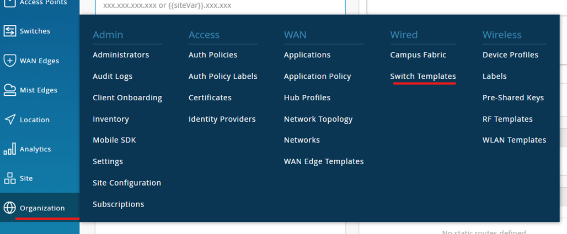The height and width of the screenshot is (234, 567).
Task: Open Labels under Wireless
Action: [x=494, y=76]
